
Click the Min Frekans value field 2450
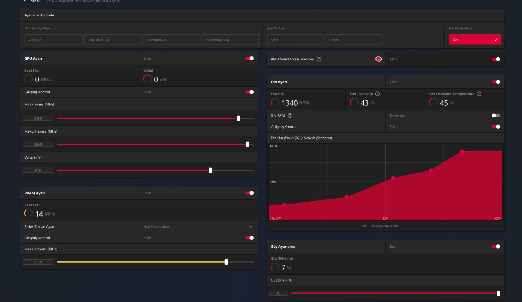38,119
